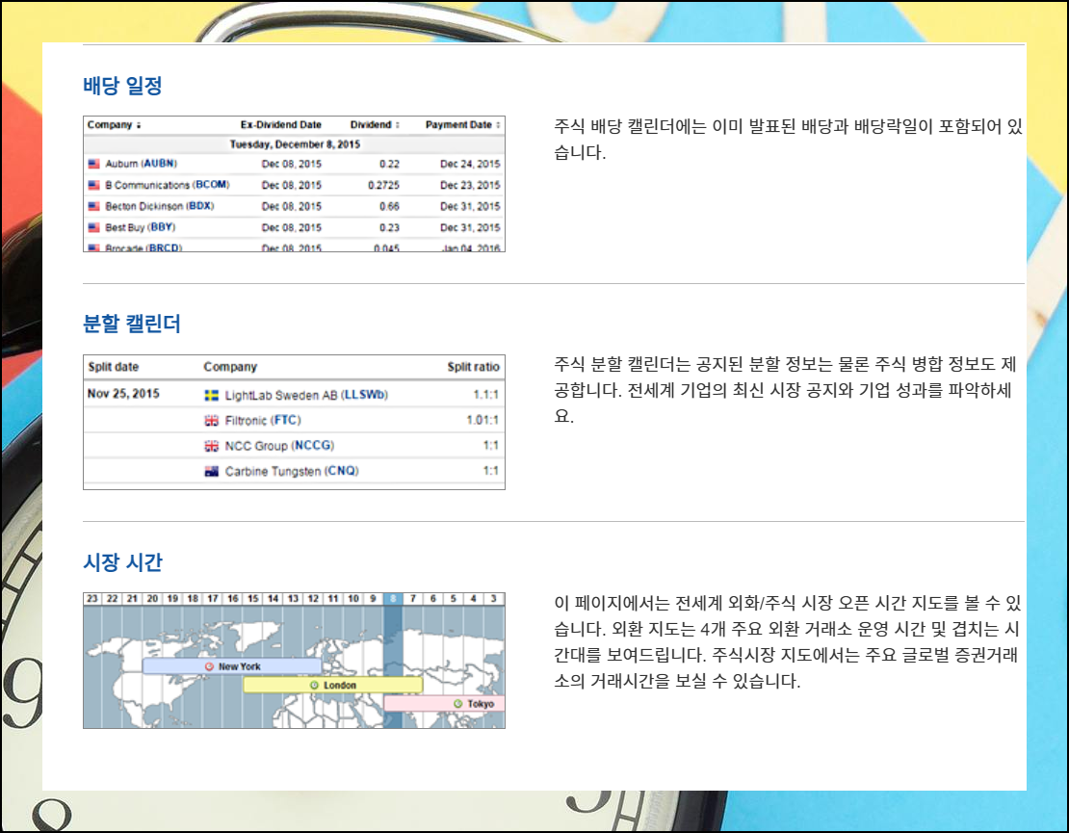Click the UK flag beside Filtronic
This screenshot has width=1069, height=833.
212,421
